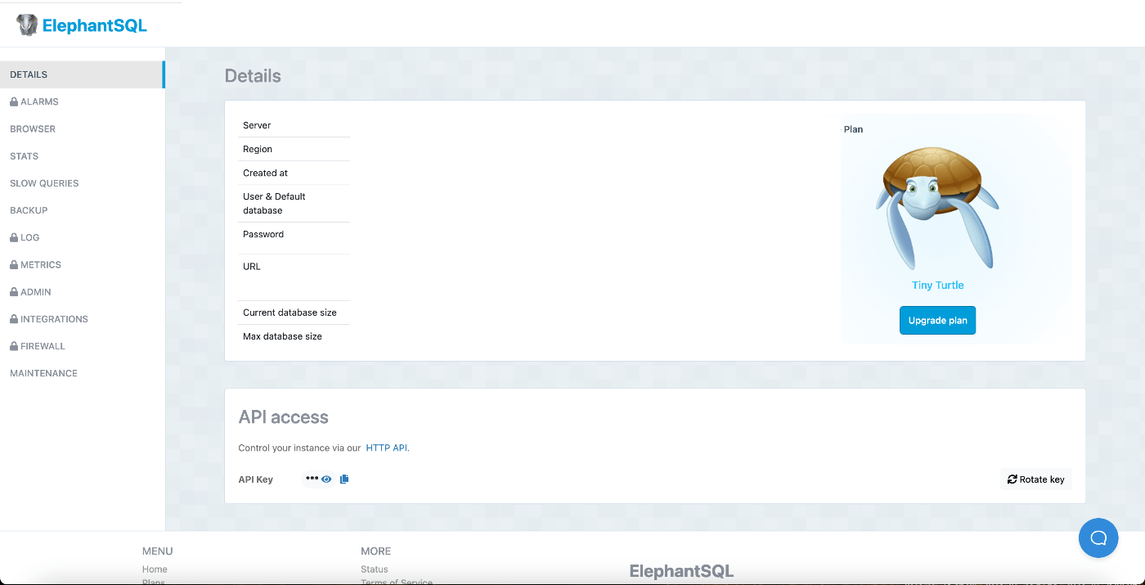Open the locked LOG section
This screenshot has height=585, width=1145.
[82, 237]
